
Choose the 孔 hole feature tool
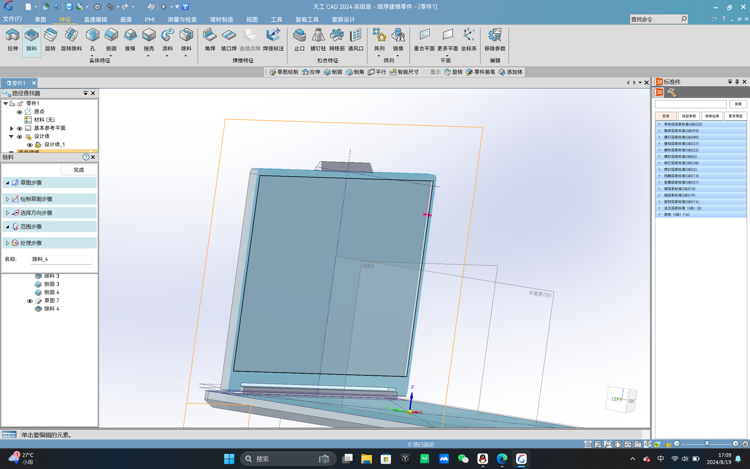(92, 40)
